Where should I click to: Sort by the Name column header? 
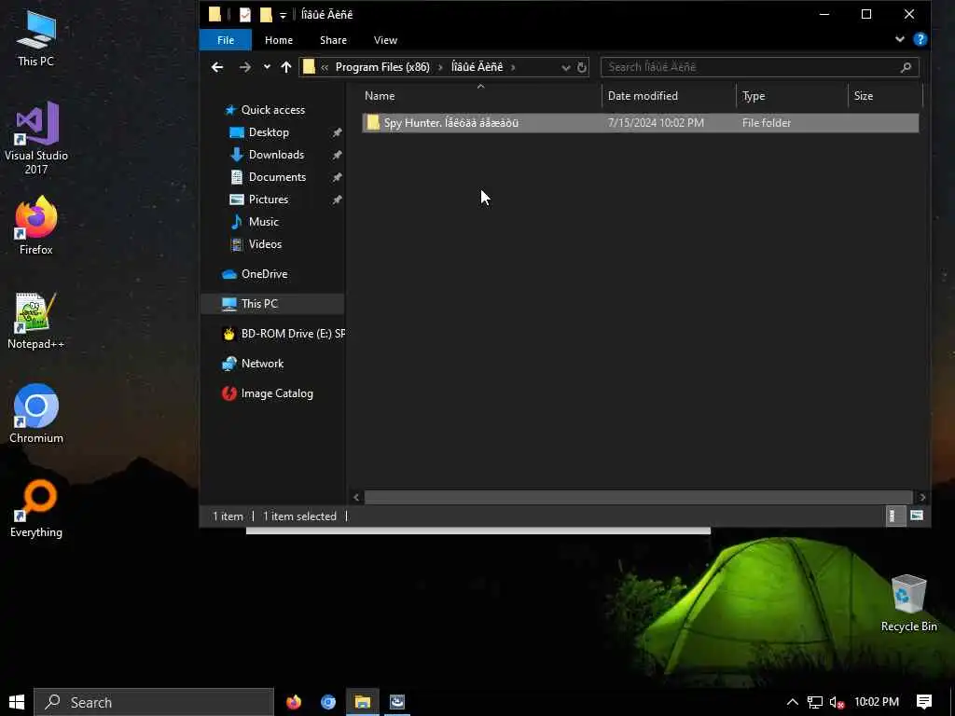click(380, 96)
